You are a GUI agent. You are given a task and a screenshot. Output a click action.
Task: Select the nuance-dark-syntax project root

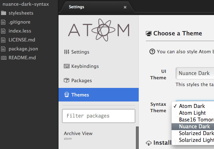coord(26,4)
